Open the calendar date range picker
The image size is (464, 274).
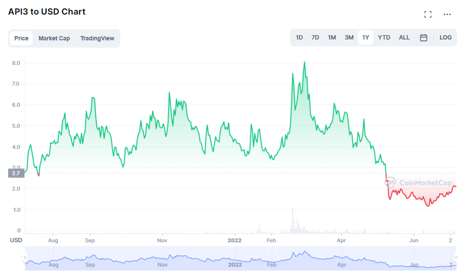[423, 38]
